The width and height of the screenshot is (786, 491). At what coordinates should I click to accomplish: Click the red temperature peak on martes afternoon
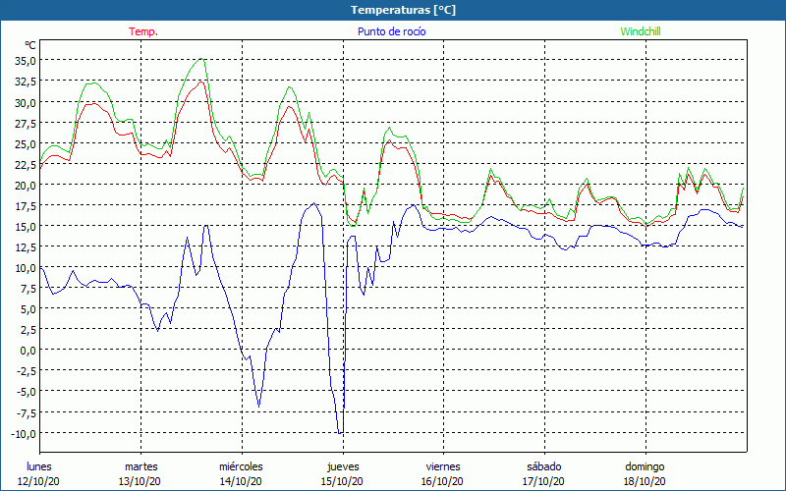click(x=200, y=82)
